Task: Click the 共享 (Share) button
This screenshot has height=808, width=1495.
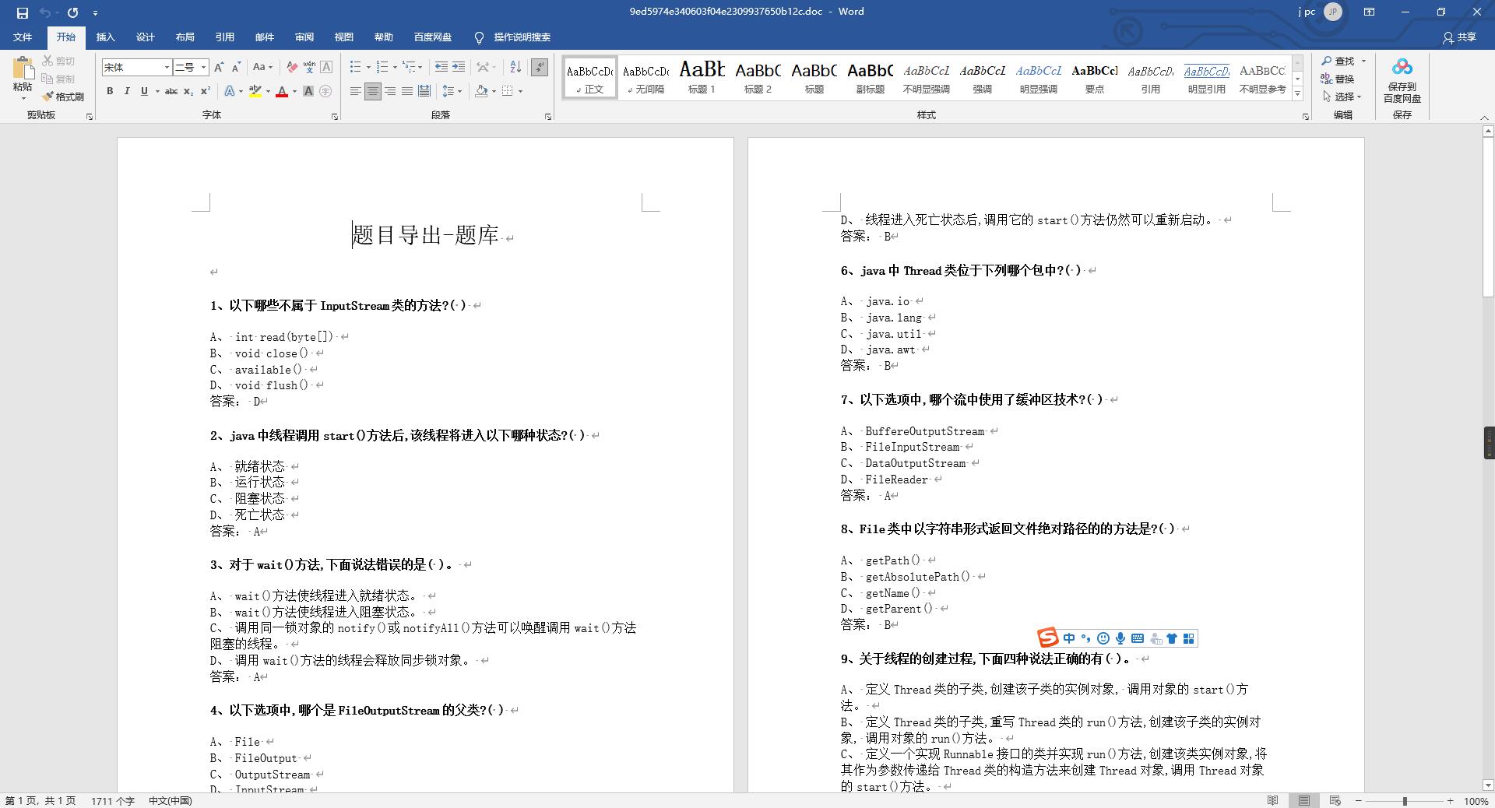Action: pos(1459,37)
